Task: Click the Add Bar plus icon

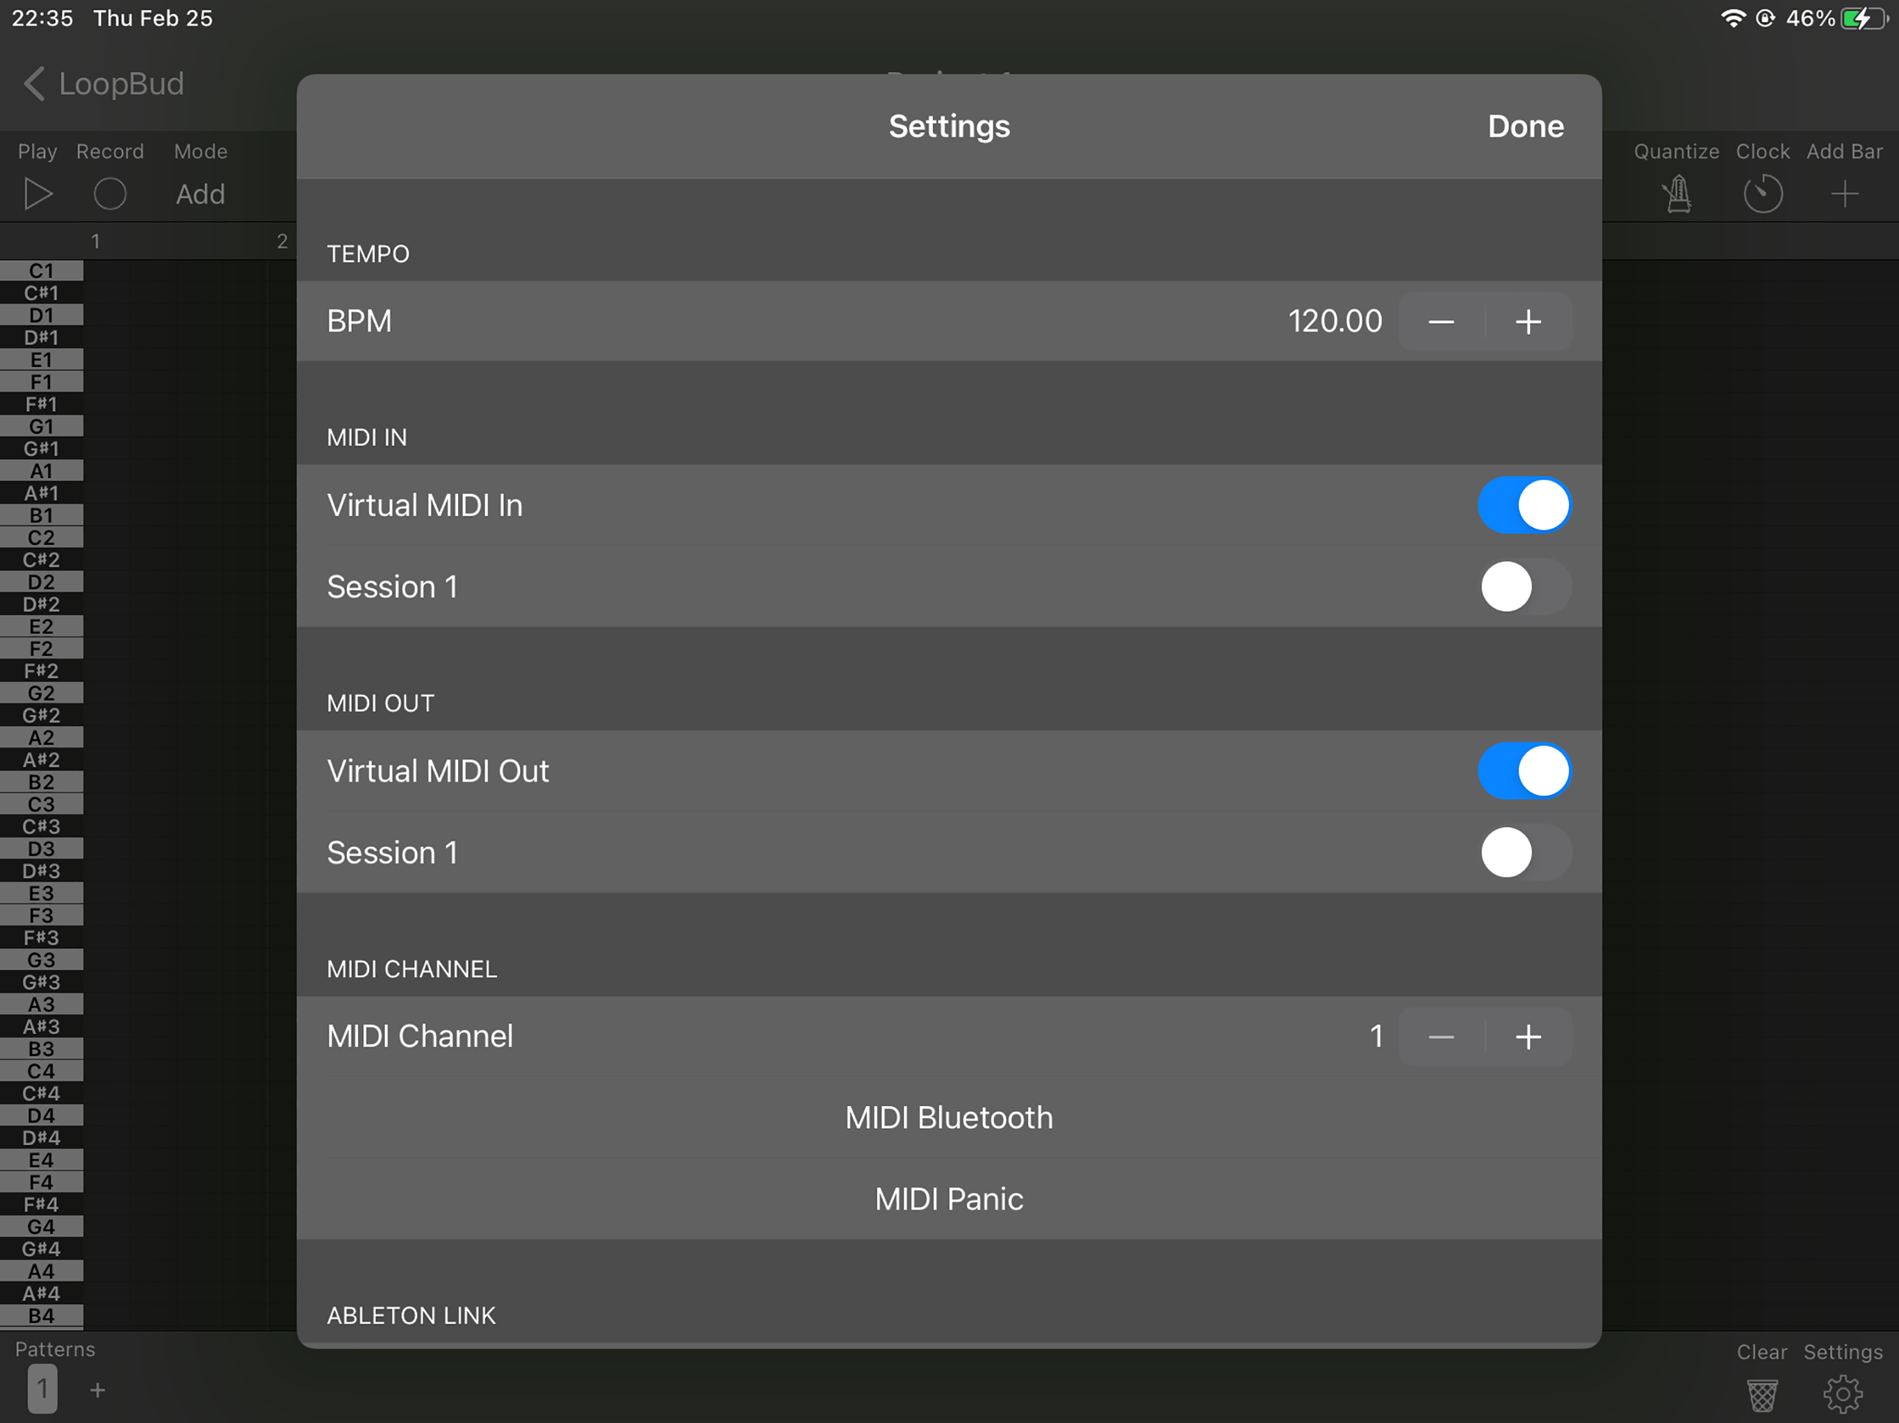Action: click(x=1844, y=194)
